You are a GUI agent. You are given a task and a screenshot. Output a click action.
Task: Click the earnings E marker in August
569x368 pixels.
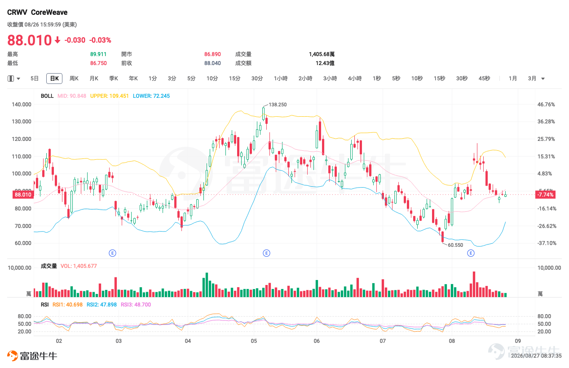pos(471,253)
